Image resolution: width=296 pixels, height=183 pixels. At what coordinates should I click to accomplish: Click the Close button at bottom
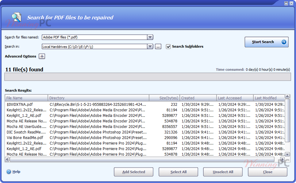[x=268, y=172]
